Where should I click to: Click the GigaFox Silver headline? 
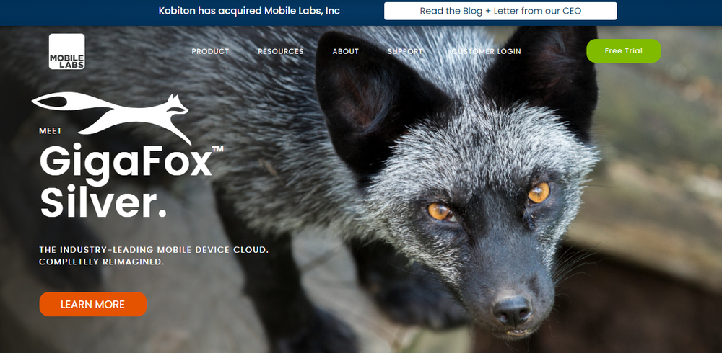(x=131, y=182)
